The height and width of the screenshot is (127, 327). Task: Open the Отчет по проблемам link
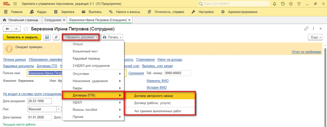[306, 52]
